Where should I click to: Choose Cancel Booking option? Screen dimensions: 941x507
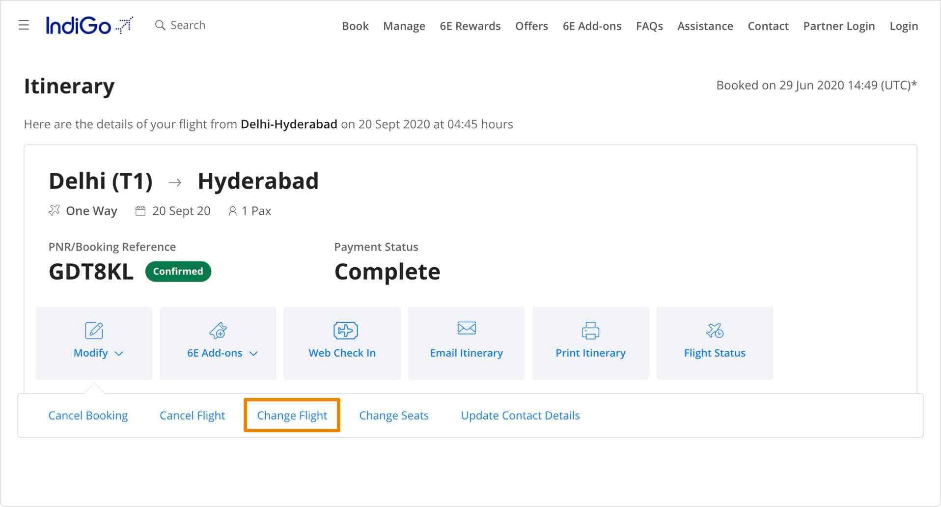(88, 416)
